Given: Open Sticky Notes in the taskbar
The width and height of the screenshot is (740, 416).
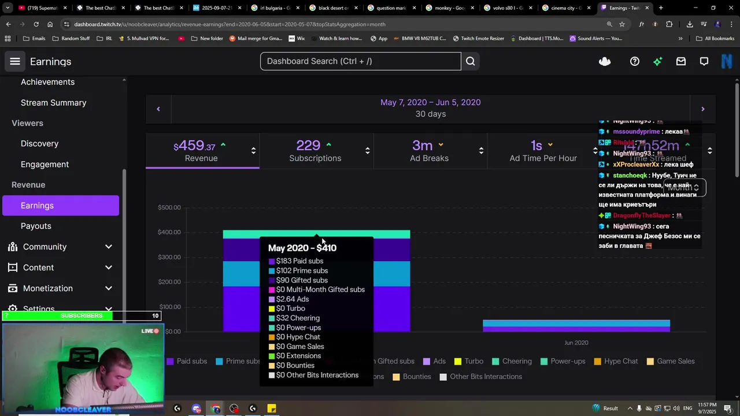Looking at the screenshot, I should pos(272,408).
